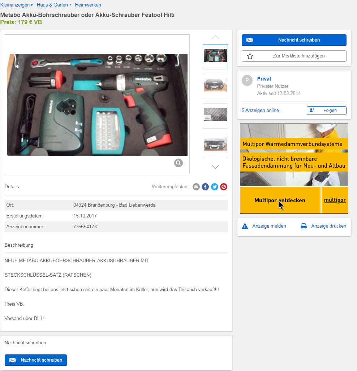The image size is (357, 371).
Task: Share the listing on Facebook
Action: (x=205, y=187)
